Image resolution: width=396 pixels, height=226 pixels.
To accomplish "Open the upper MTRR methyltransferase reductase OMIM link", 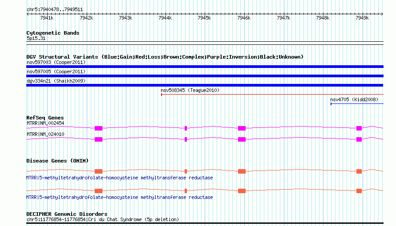I will tap(119, 178).
